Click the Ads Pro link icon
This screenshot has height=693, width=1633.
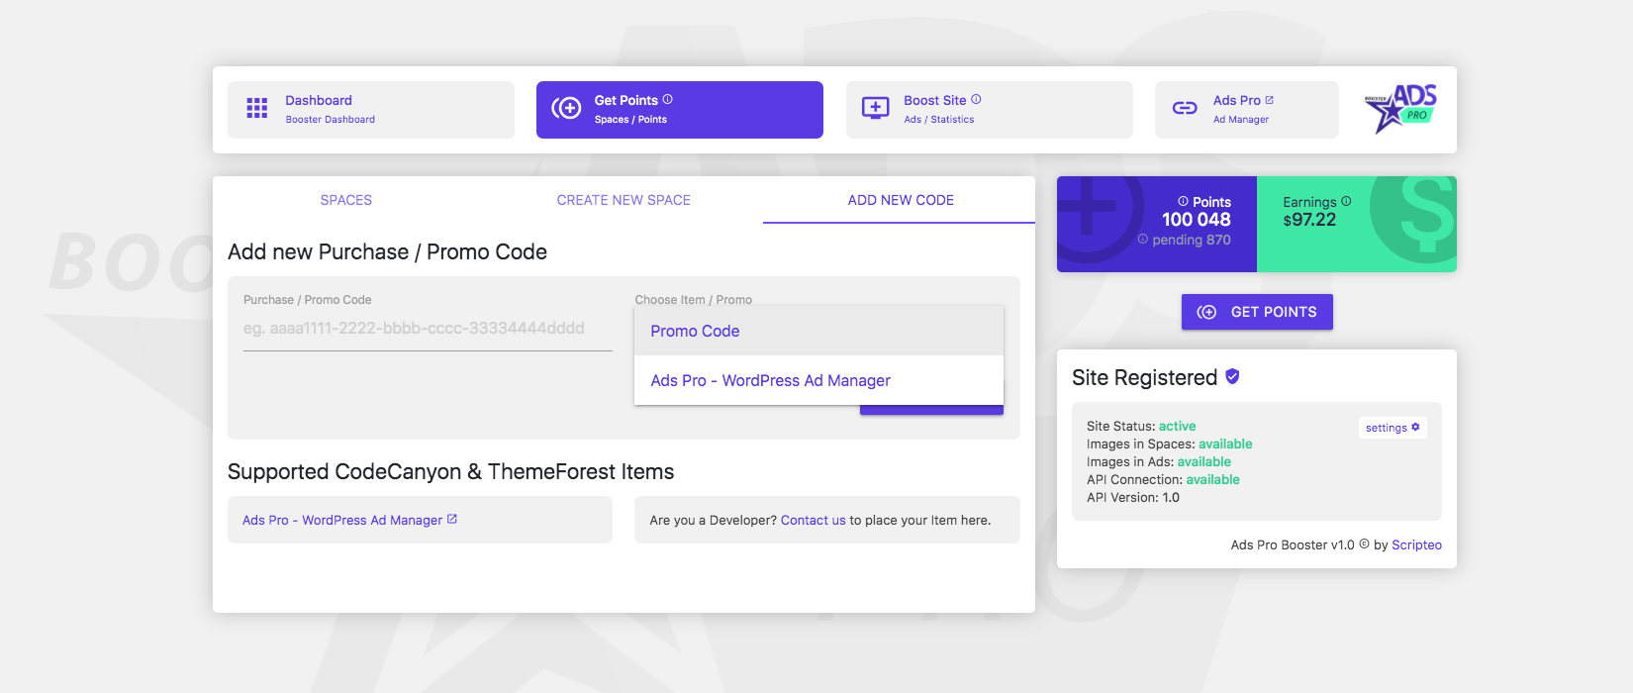[x=1185, y=107]
